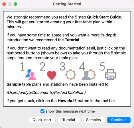Image resolution: width=134 pixels, height=128 pixels.
Task: Click the bold 'How do I?' text
Action: [67, 101]
